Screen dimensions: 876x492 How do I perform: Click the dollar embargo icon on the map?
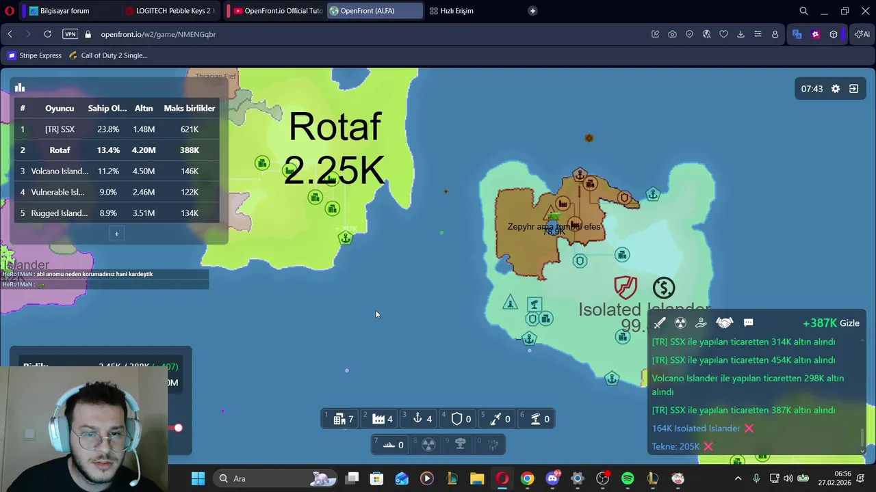(x=663, y=288)
